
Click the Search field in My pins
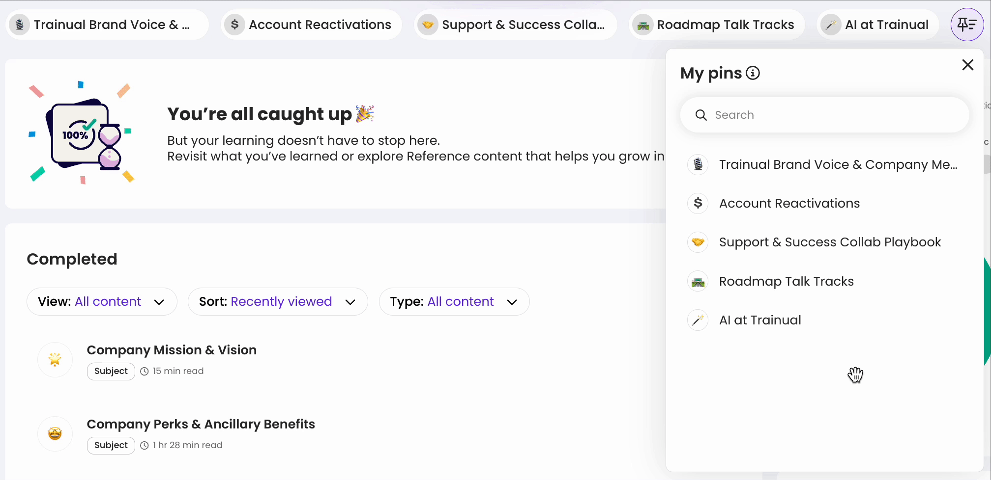(831, 115)
